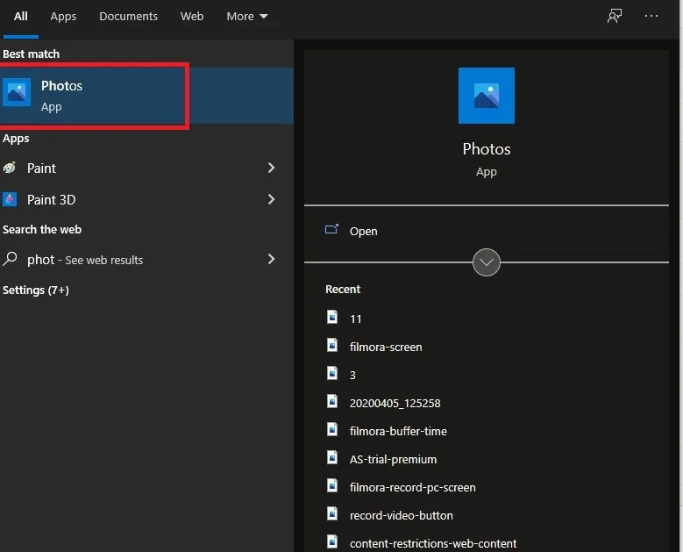
Task: Click Open to launch Photos
Action: pos(363,231)
